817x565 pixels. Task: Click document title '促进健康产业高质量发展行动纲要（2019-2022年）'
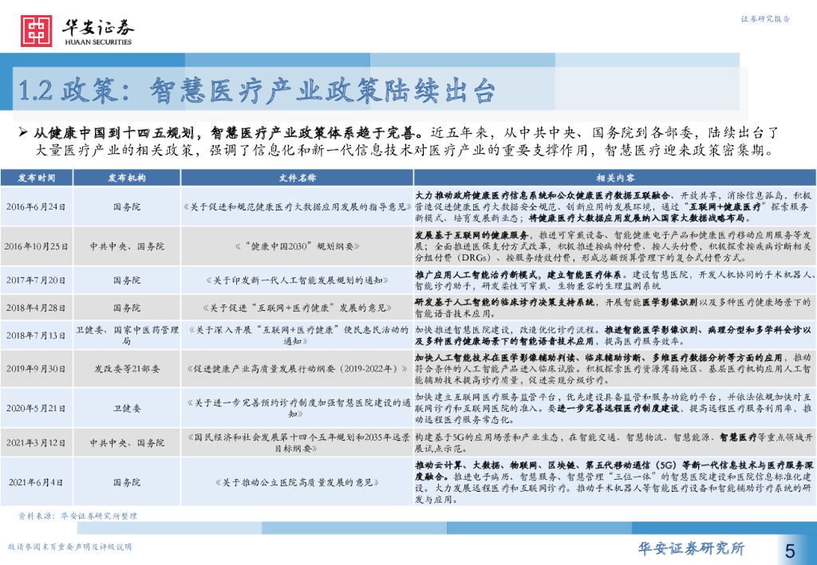[297, 369]
